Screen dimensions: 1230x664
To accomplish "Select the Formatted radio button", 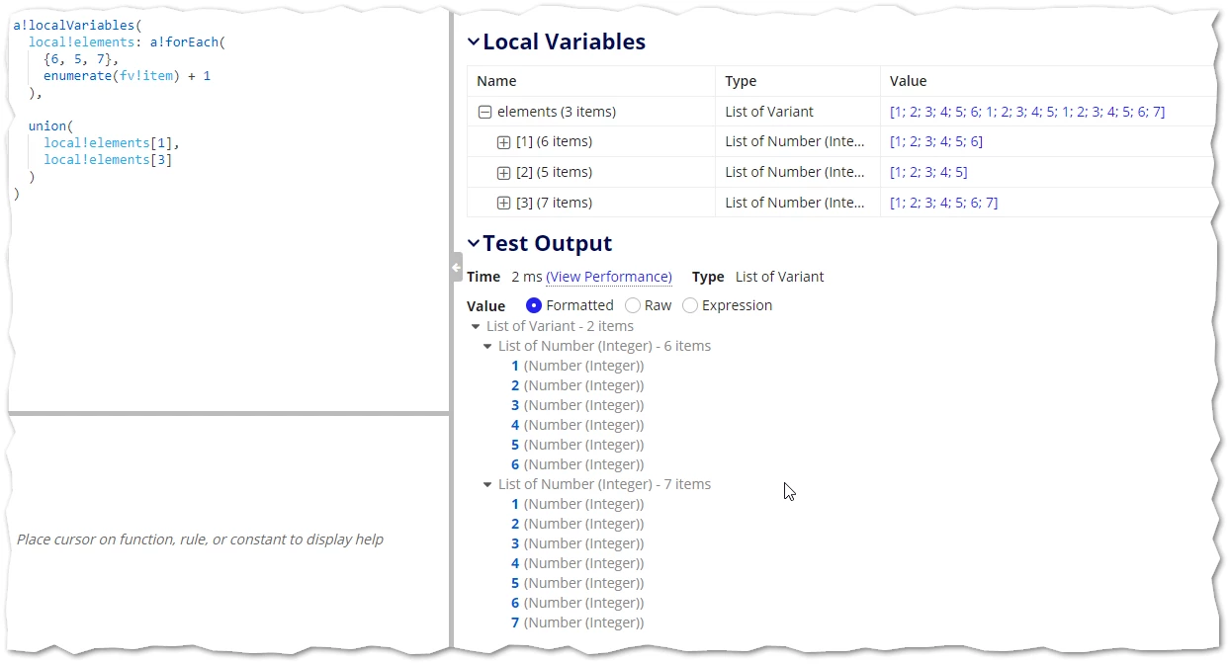I will tap(534, 305).
